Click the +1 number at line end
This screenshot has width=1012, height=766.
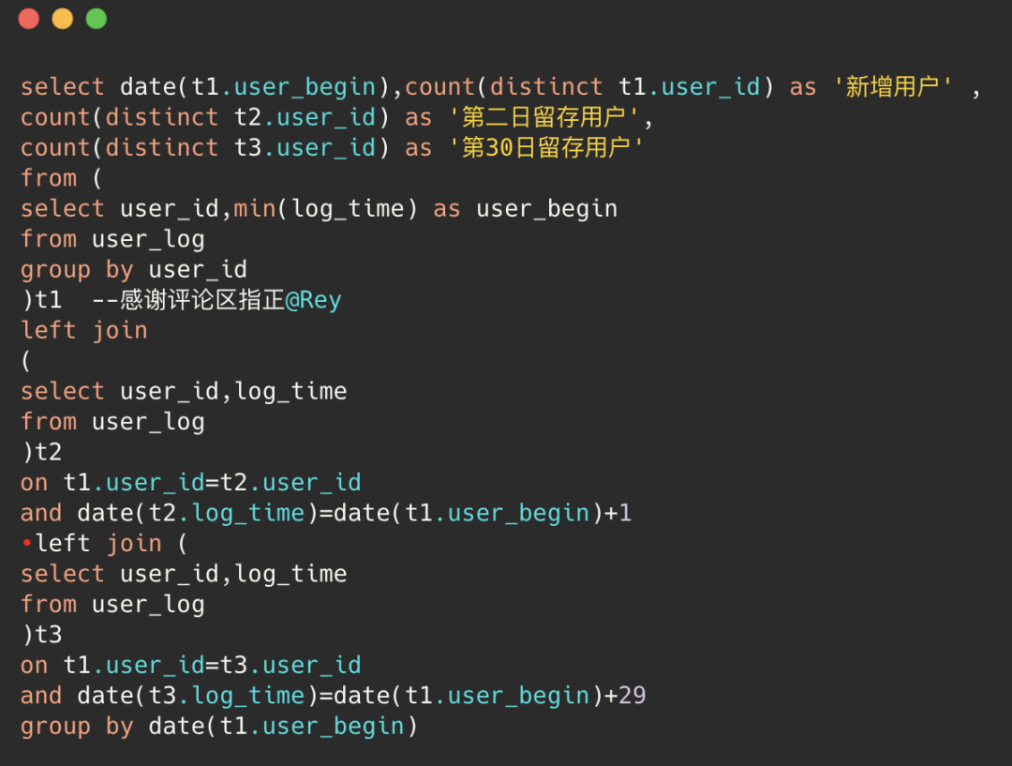(618, 513)
